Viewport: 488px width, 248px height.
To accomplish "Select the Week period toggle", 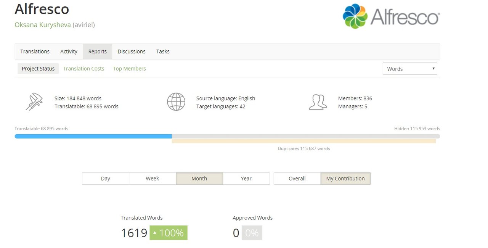I will click(152, 179).
